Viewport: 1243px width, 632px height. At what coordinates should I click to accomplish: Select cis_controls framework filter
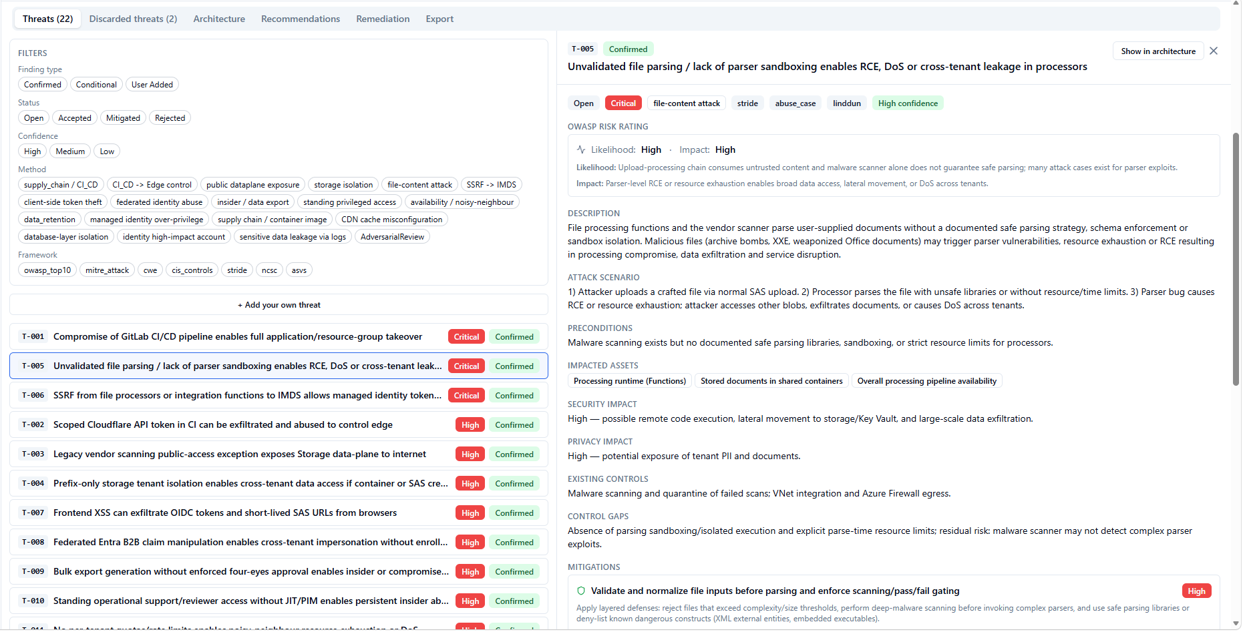pyautogui.click(x=192, y=270)
